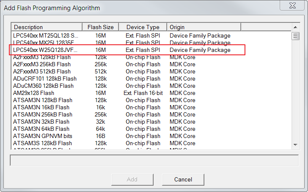The height and width of the screenshot is (192, 308).
Task: Click the Cancel button
Action: 183,179
